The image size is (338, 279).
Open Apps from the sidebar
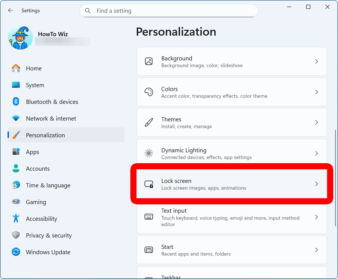32,152
